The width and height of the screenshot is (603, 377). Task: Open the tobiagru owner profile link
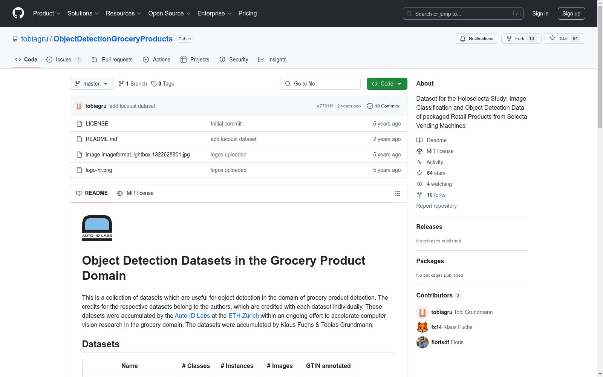coord(35,39)
